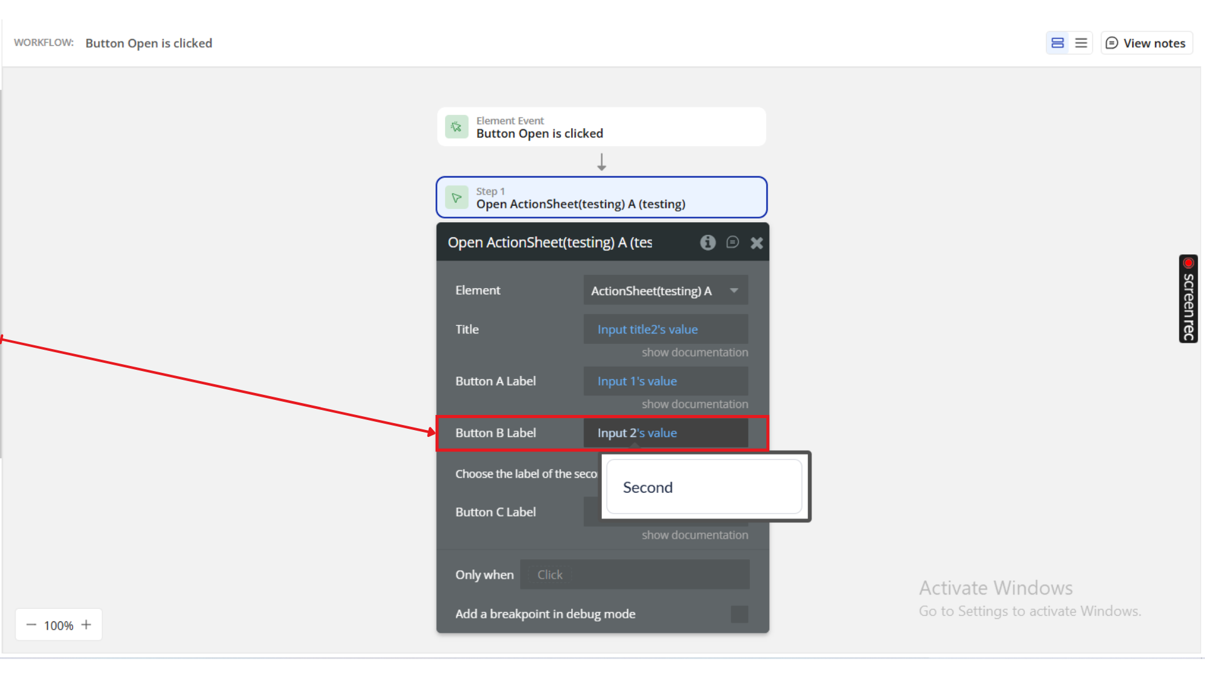Expand the Element ActionSheet(testing) A dropdown
Image resolution: width=1205 pixels, height=678 pixels.
pos(665,291)
